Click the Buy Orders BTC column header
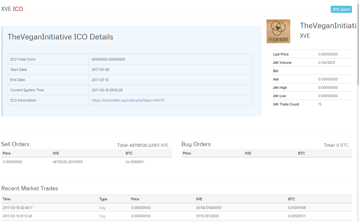Viewport: 359px width, 222px height. (302, 153)
